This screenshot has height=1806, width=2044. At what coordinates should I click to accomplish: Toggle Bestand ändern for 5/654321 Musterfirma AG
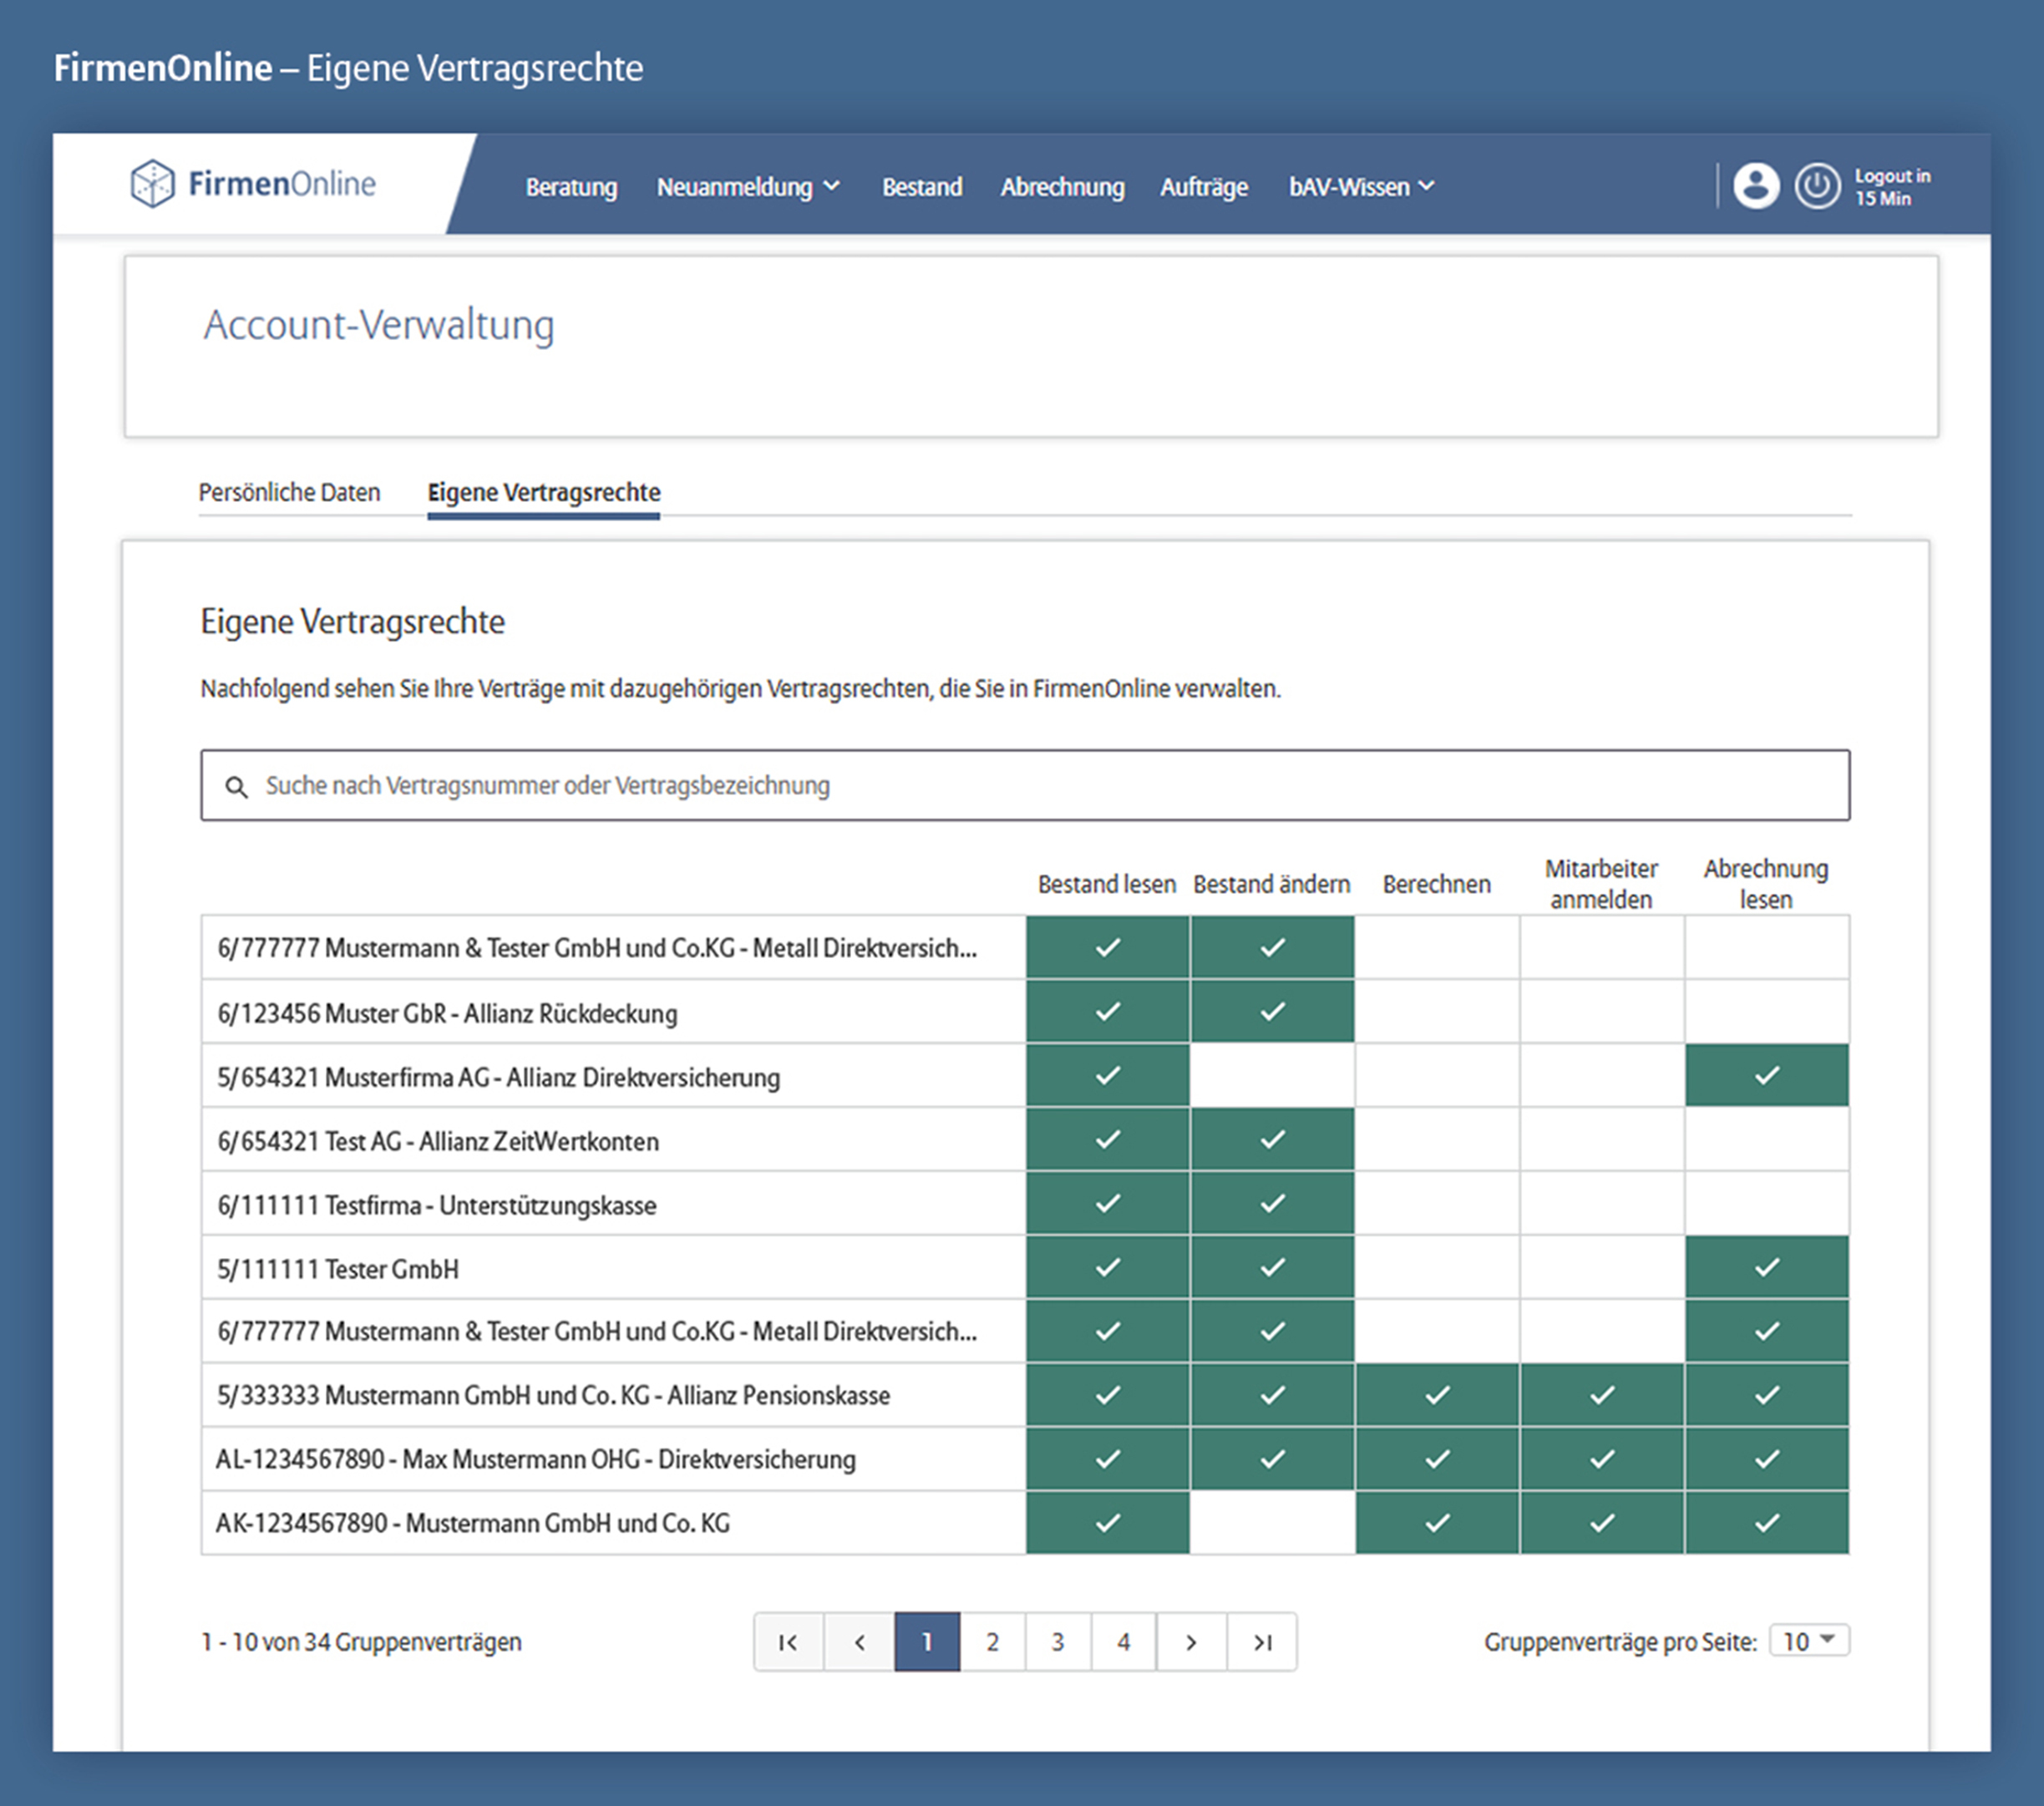coord(1272,1076)
